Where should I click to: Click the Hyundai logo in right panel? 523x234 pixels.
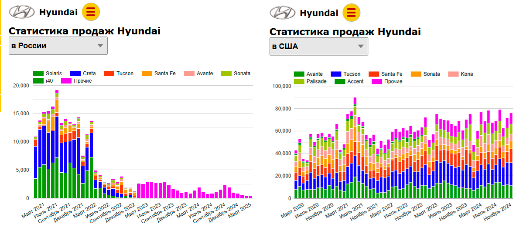283,13
